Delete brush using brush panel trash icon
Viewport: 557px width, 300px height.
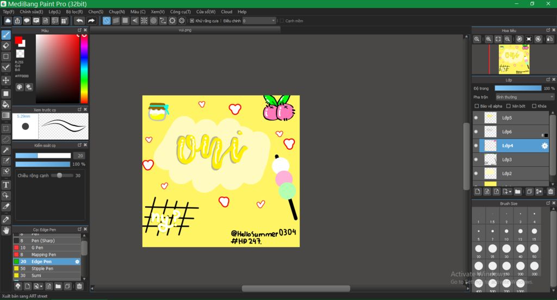click(79, 286)
